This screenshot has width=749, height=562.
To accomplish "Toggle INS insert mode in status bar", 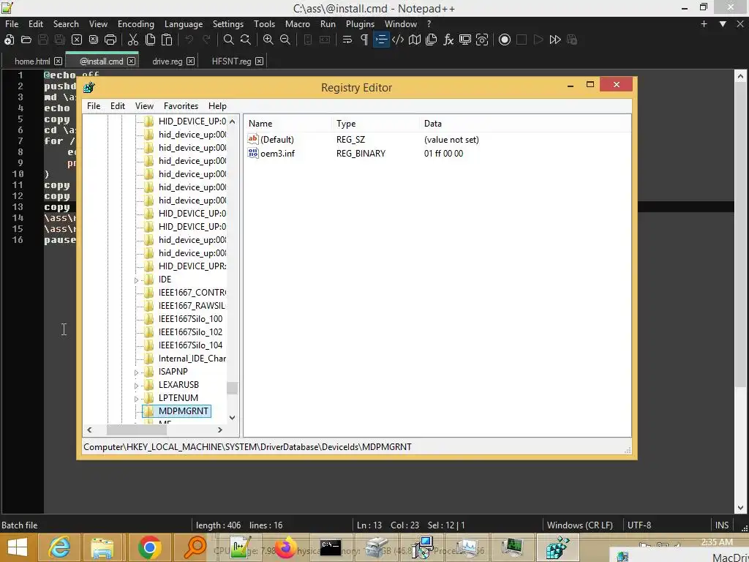I will (721, 525).
